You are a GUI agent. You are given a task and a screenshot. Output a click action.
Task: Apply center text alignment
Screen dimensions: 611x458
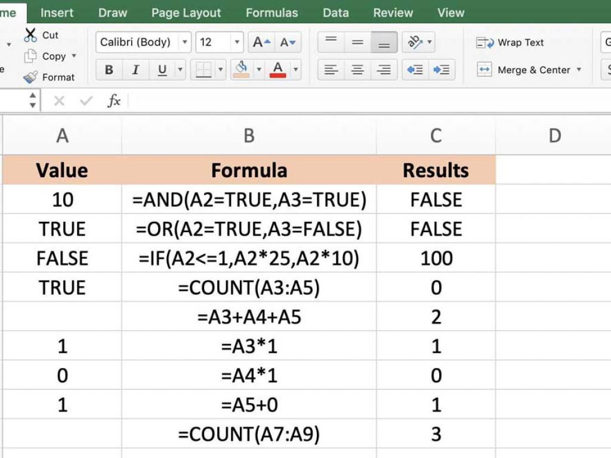(x=357, y=70)
